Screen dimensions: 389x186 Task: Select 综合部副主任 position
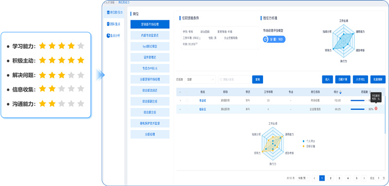pos(150,101)
